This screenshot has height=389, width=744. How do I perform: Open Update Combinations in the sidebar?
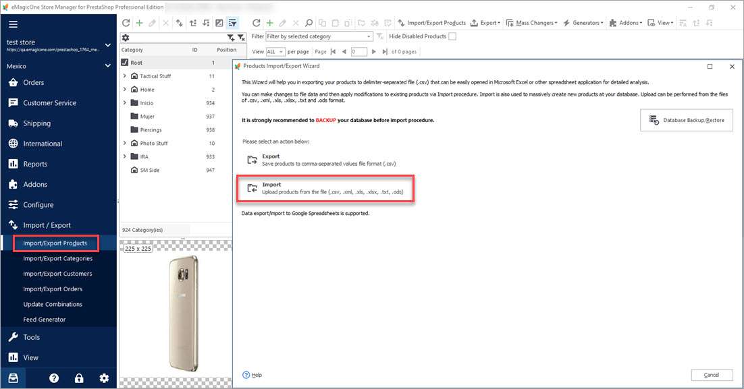pos(53,304)
